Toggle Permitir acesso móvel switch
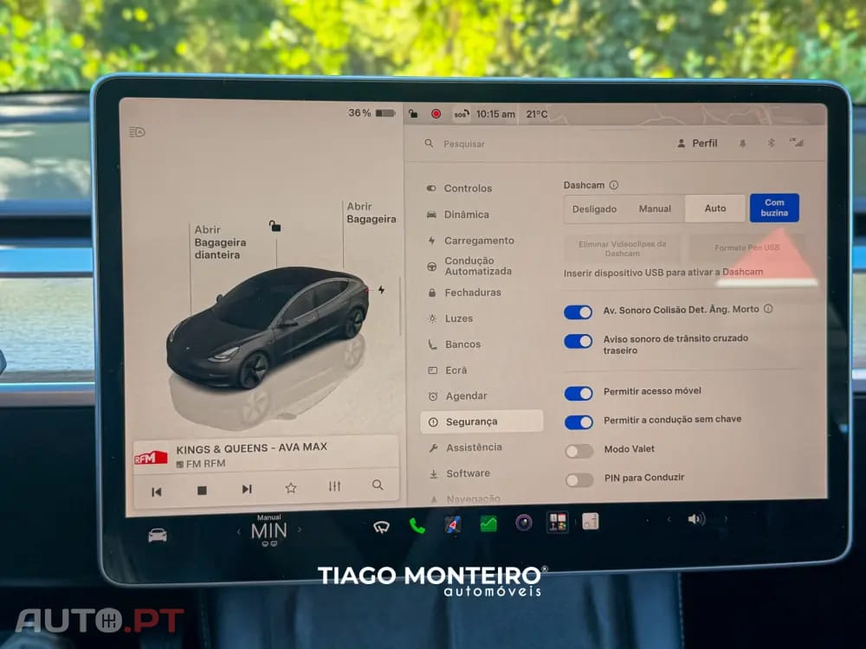This screenshot has width=866, height=649. click(578, 394)
